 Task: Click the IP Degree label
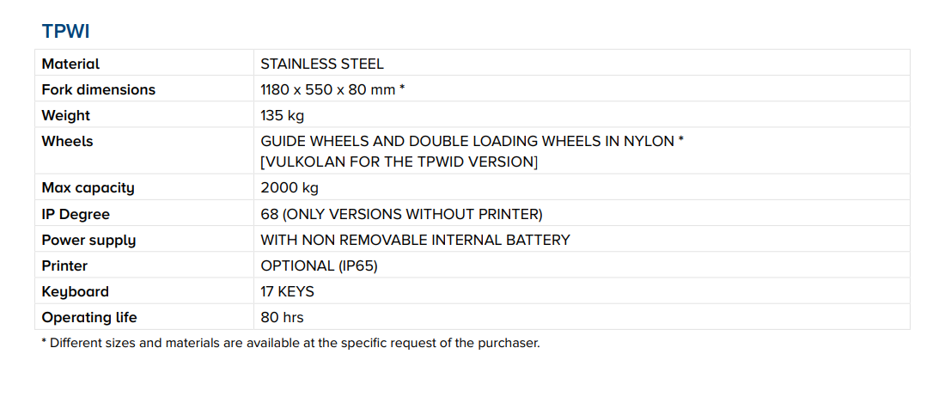76,214
